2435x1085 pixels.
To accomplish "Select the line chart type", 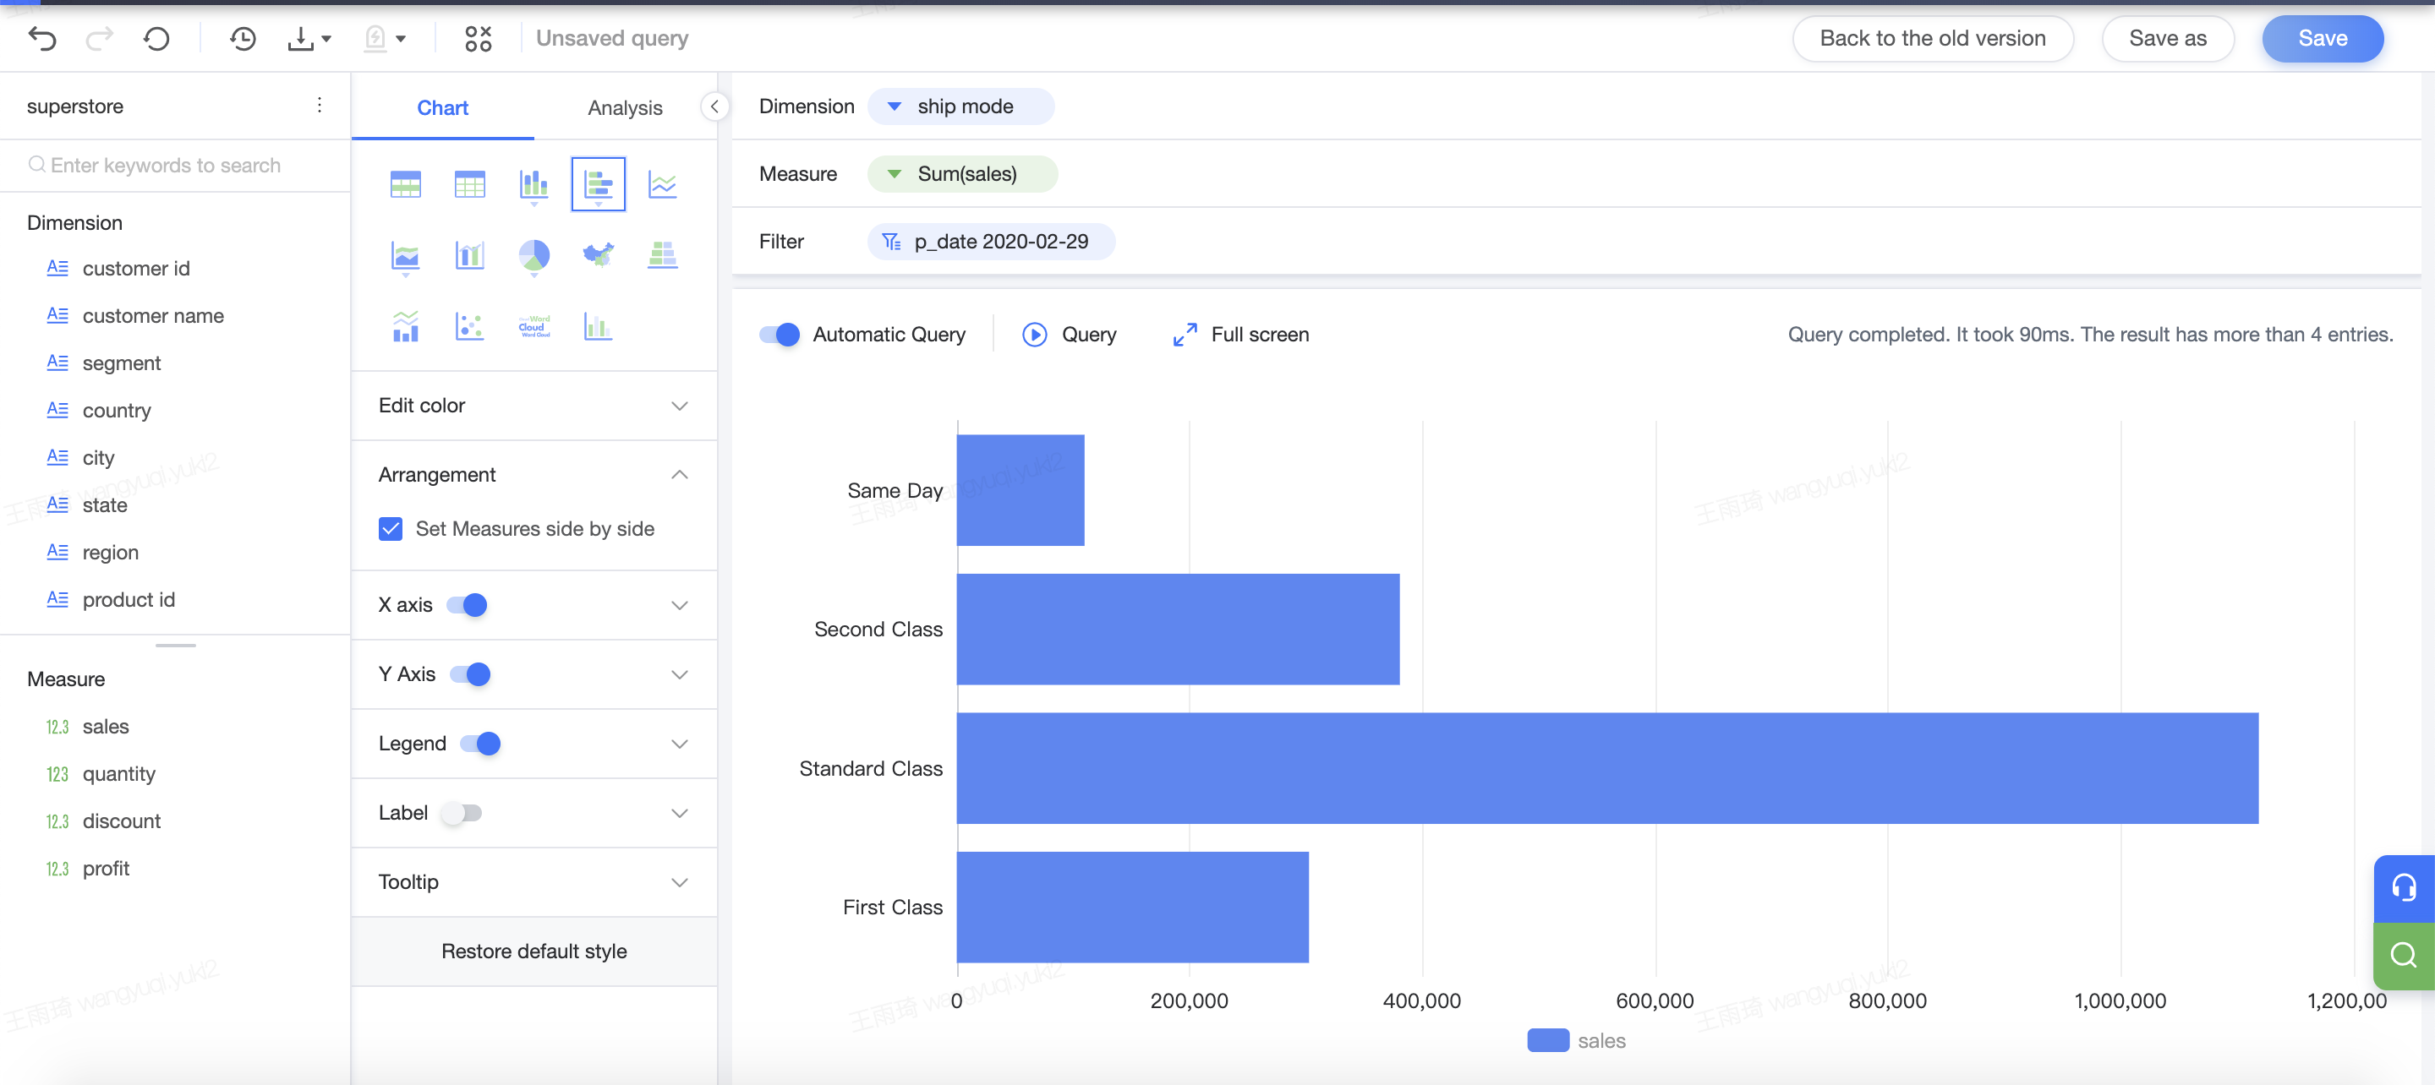I will pyautogui.click(x=663, y=183).
